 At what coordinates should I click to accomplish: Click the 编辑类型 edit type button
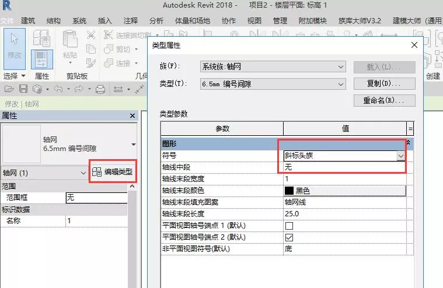[113, 172]
